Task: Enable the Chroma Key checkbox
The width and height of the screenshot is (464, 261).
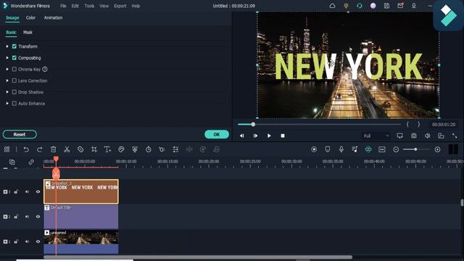Action: pos(14,70)
